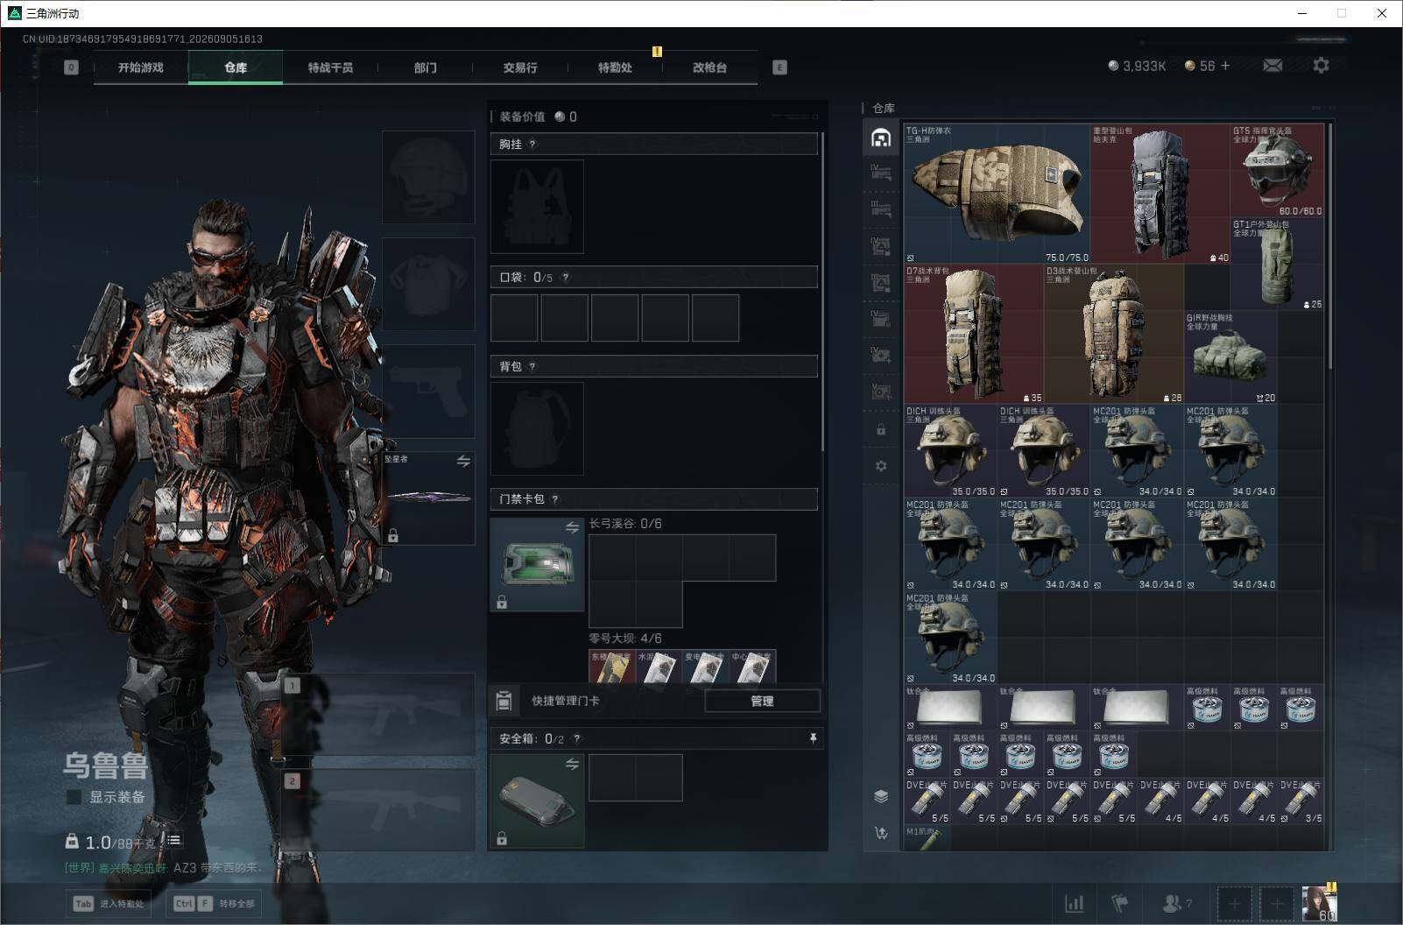Click the Q key hint icon

(72, 67)
